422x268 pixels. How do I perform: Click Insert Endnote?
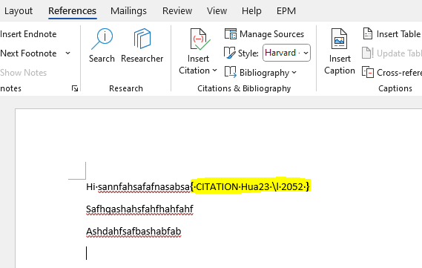28,34
